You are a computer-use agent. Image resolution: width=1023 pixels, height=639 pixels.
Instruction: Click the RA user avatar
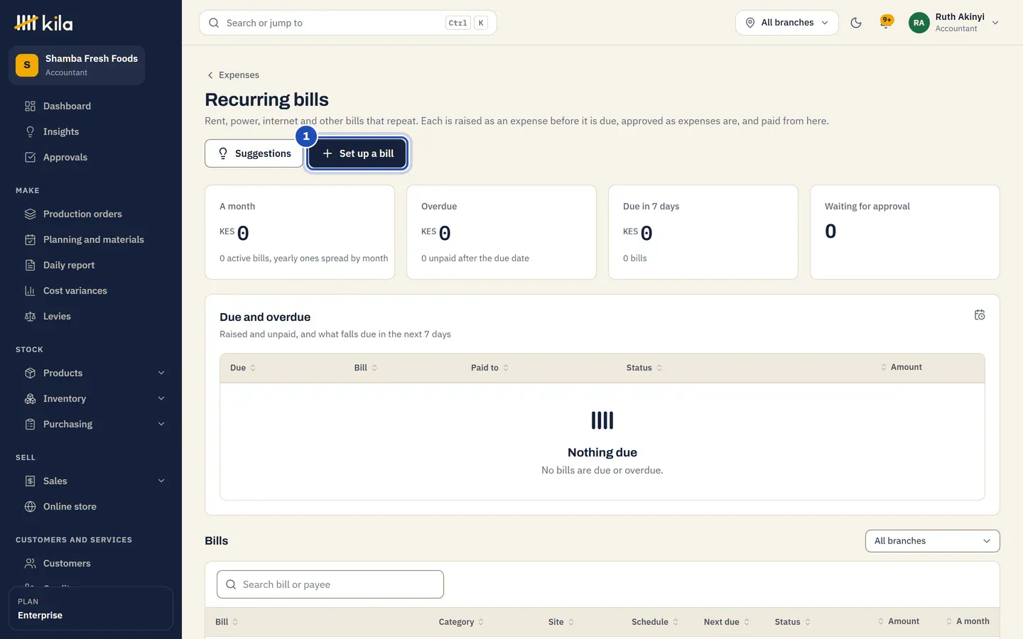pos(919,23)
